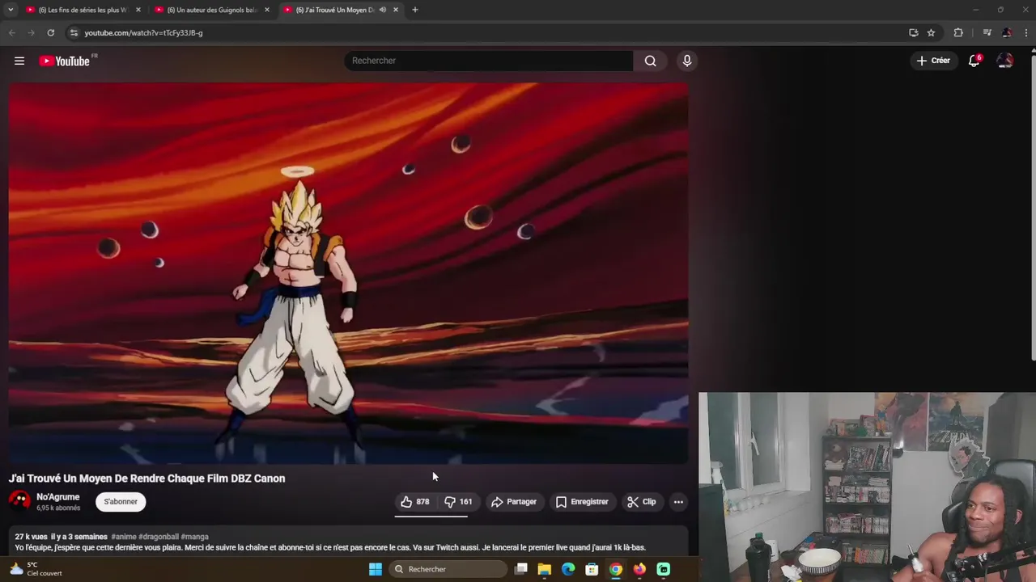Open the Chrome three-dot menu
Viewport: 1036px width, 582px height.
pyautogui.click(x=1026, y=32)
